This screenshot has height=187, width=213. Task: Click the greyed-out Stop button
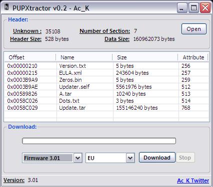[185, 158]
